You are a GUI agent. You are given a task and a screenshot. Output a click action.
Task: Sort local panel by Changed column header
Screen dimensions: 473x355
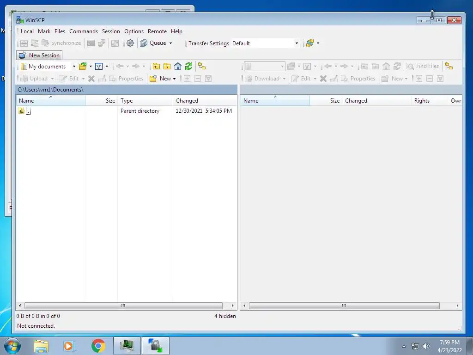click(205, 100)
